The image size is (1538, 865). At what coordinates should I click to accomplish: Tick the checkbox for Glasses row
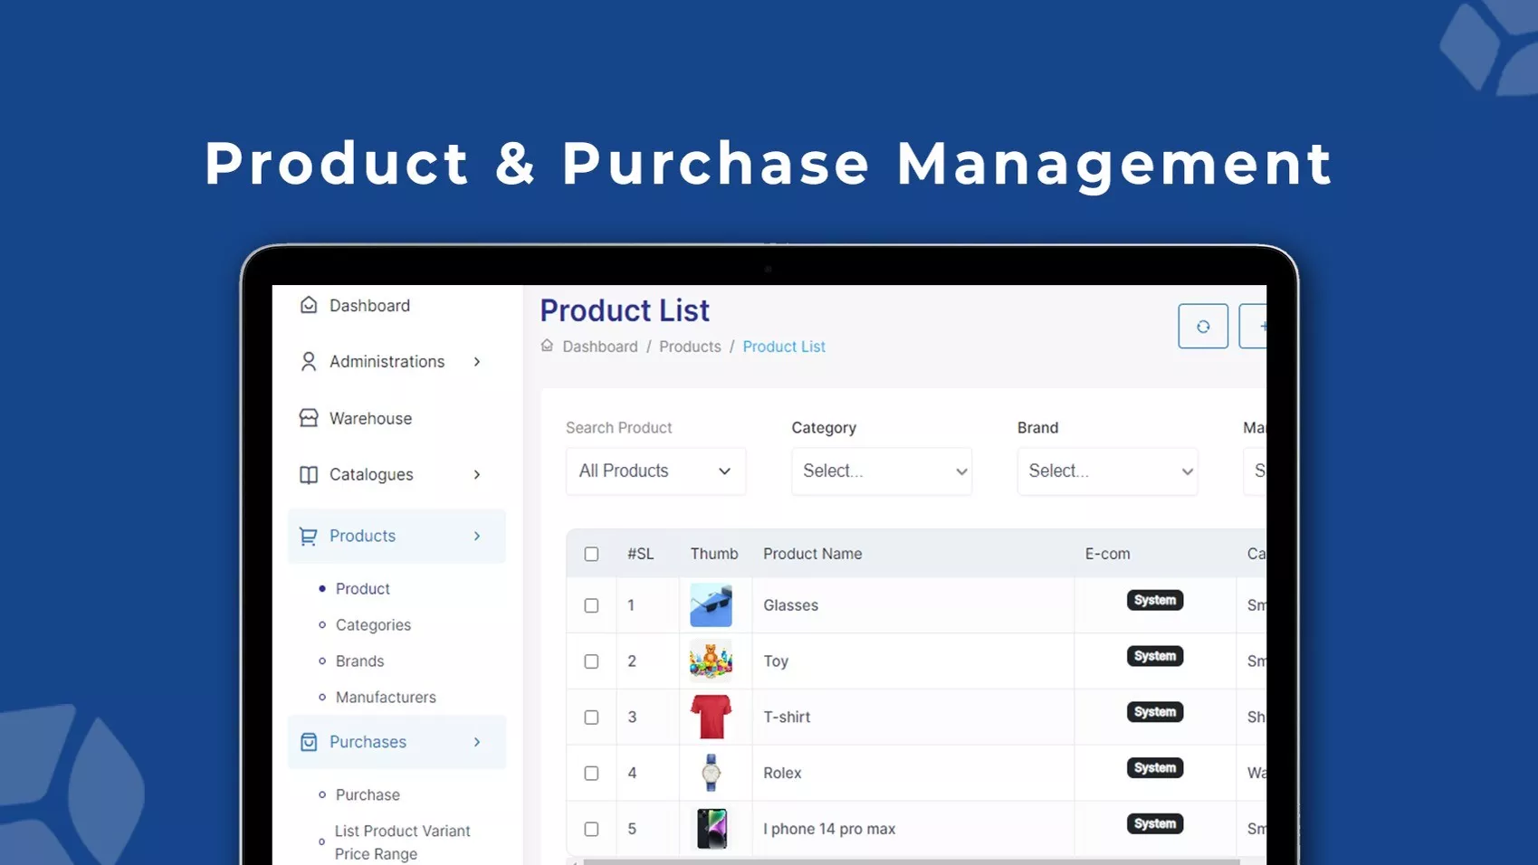click(x=591, y=605)
